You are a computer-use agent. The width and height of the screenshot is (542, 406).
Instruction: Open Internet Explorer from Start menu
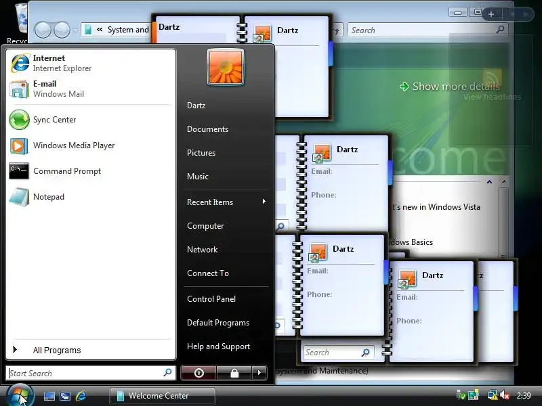coord(91,63)
